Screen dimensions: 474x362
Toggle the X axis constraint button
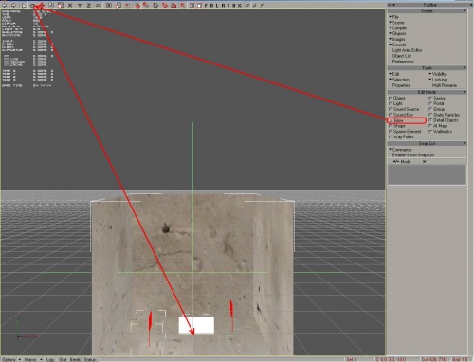[x=70, y=5]
